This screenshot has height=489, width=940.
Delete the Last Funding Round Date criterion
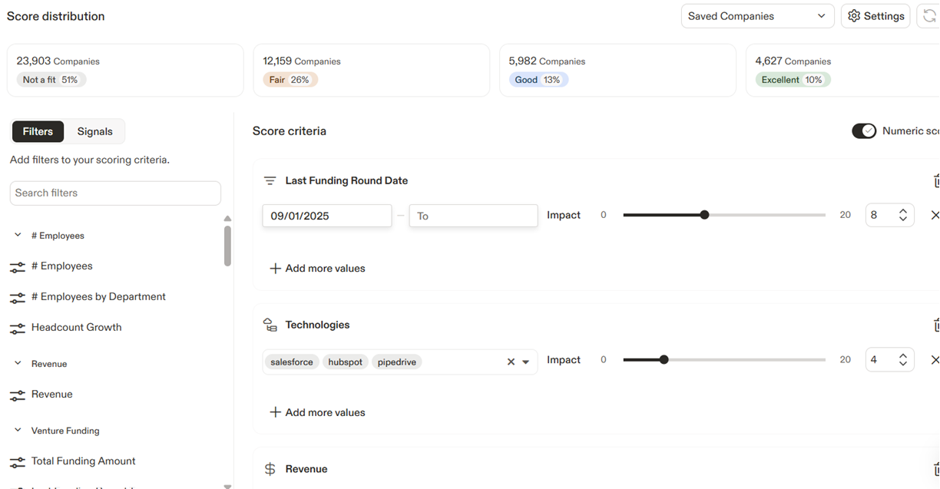pos(936,181)
